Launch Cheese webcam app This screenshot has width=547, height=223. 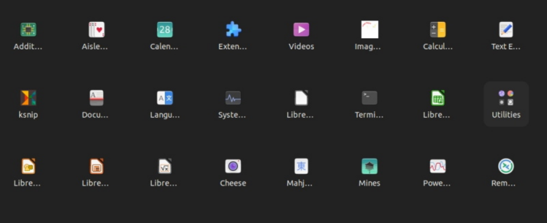tap(233, 166)
